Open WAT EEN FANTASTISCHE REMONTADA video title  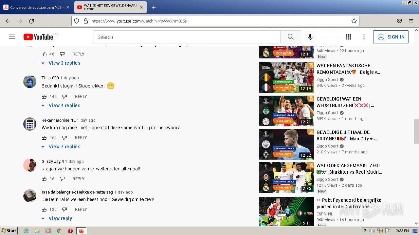point(348,69)
